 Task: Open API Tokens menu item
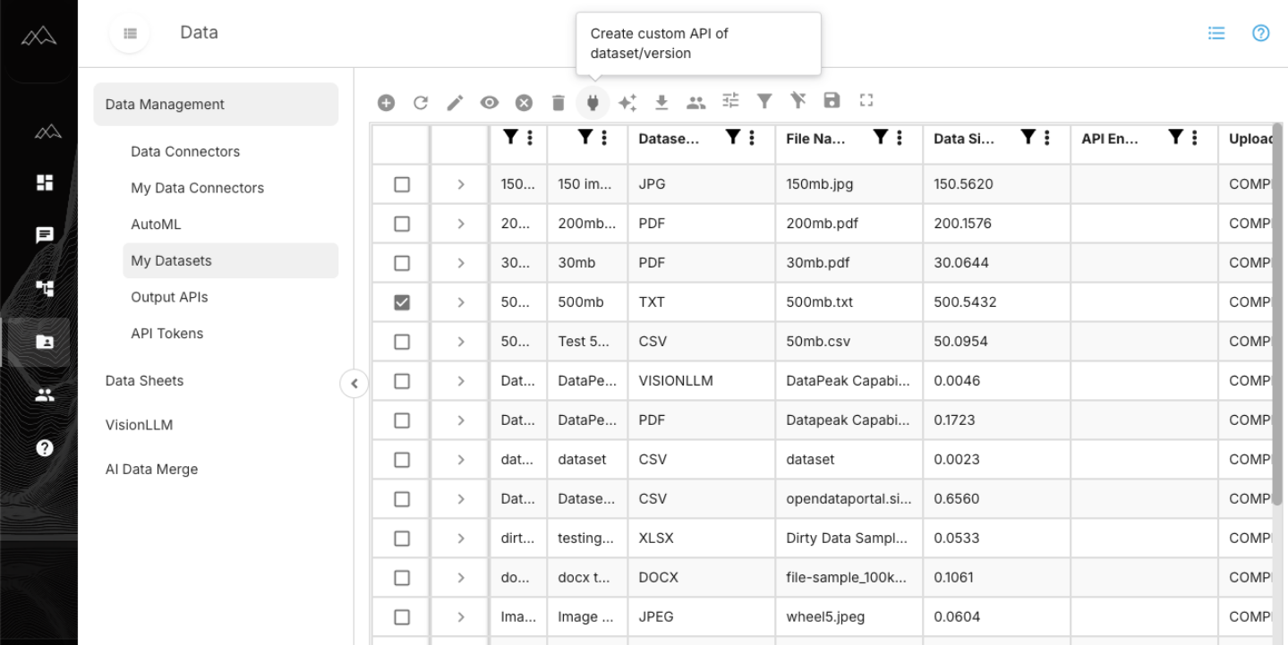point(166,334)
